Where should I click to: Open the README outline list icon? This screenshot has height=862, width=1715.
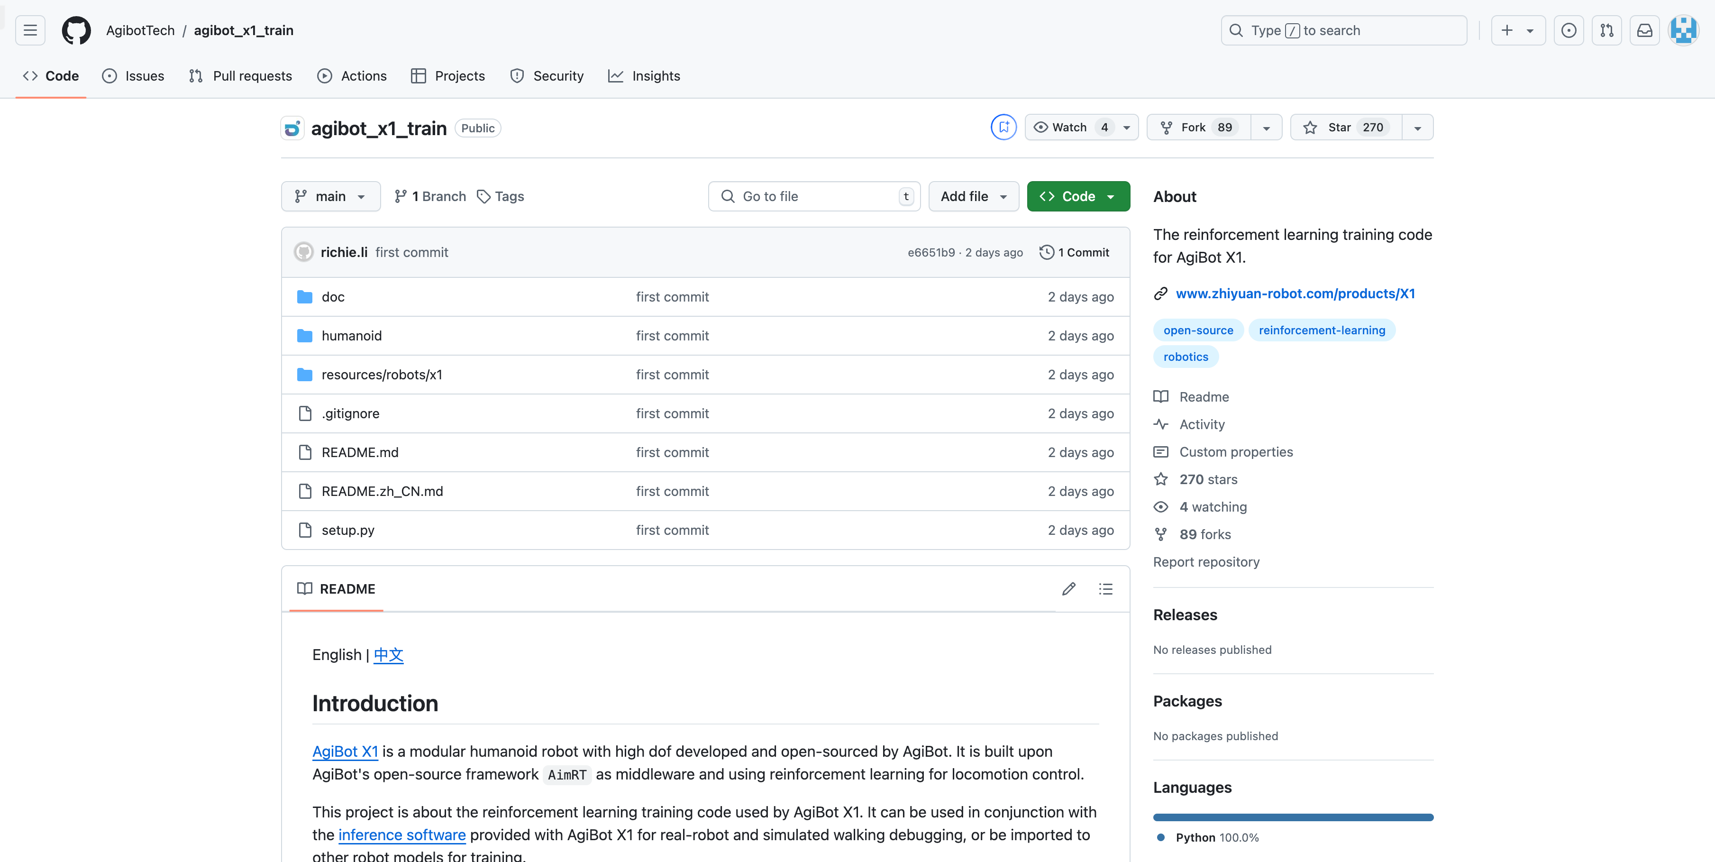coord(1106,589)
